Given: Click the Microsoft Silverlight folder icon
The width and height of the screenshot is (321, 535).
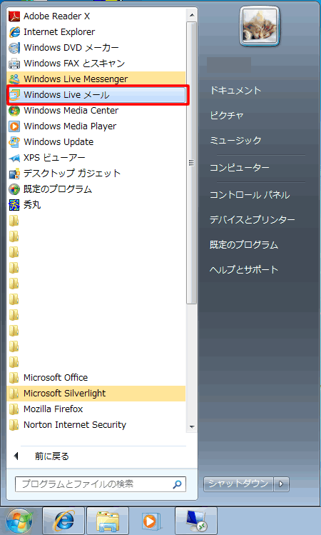Looking at the screenshot, I should pos(14,393).
